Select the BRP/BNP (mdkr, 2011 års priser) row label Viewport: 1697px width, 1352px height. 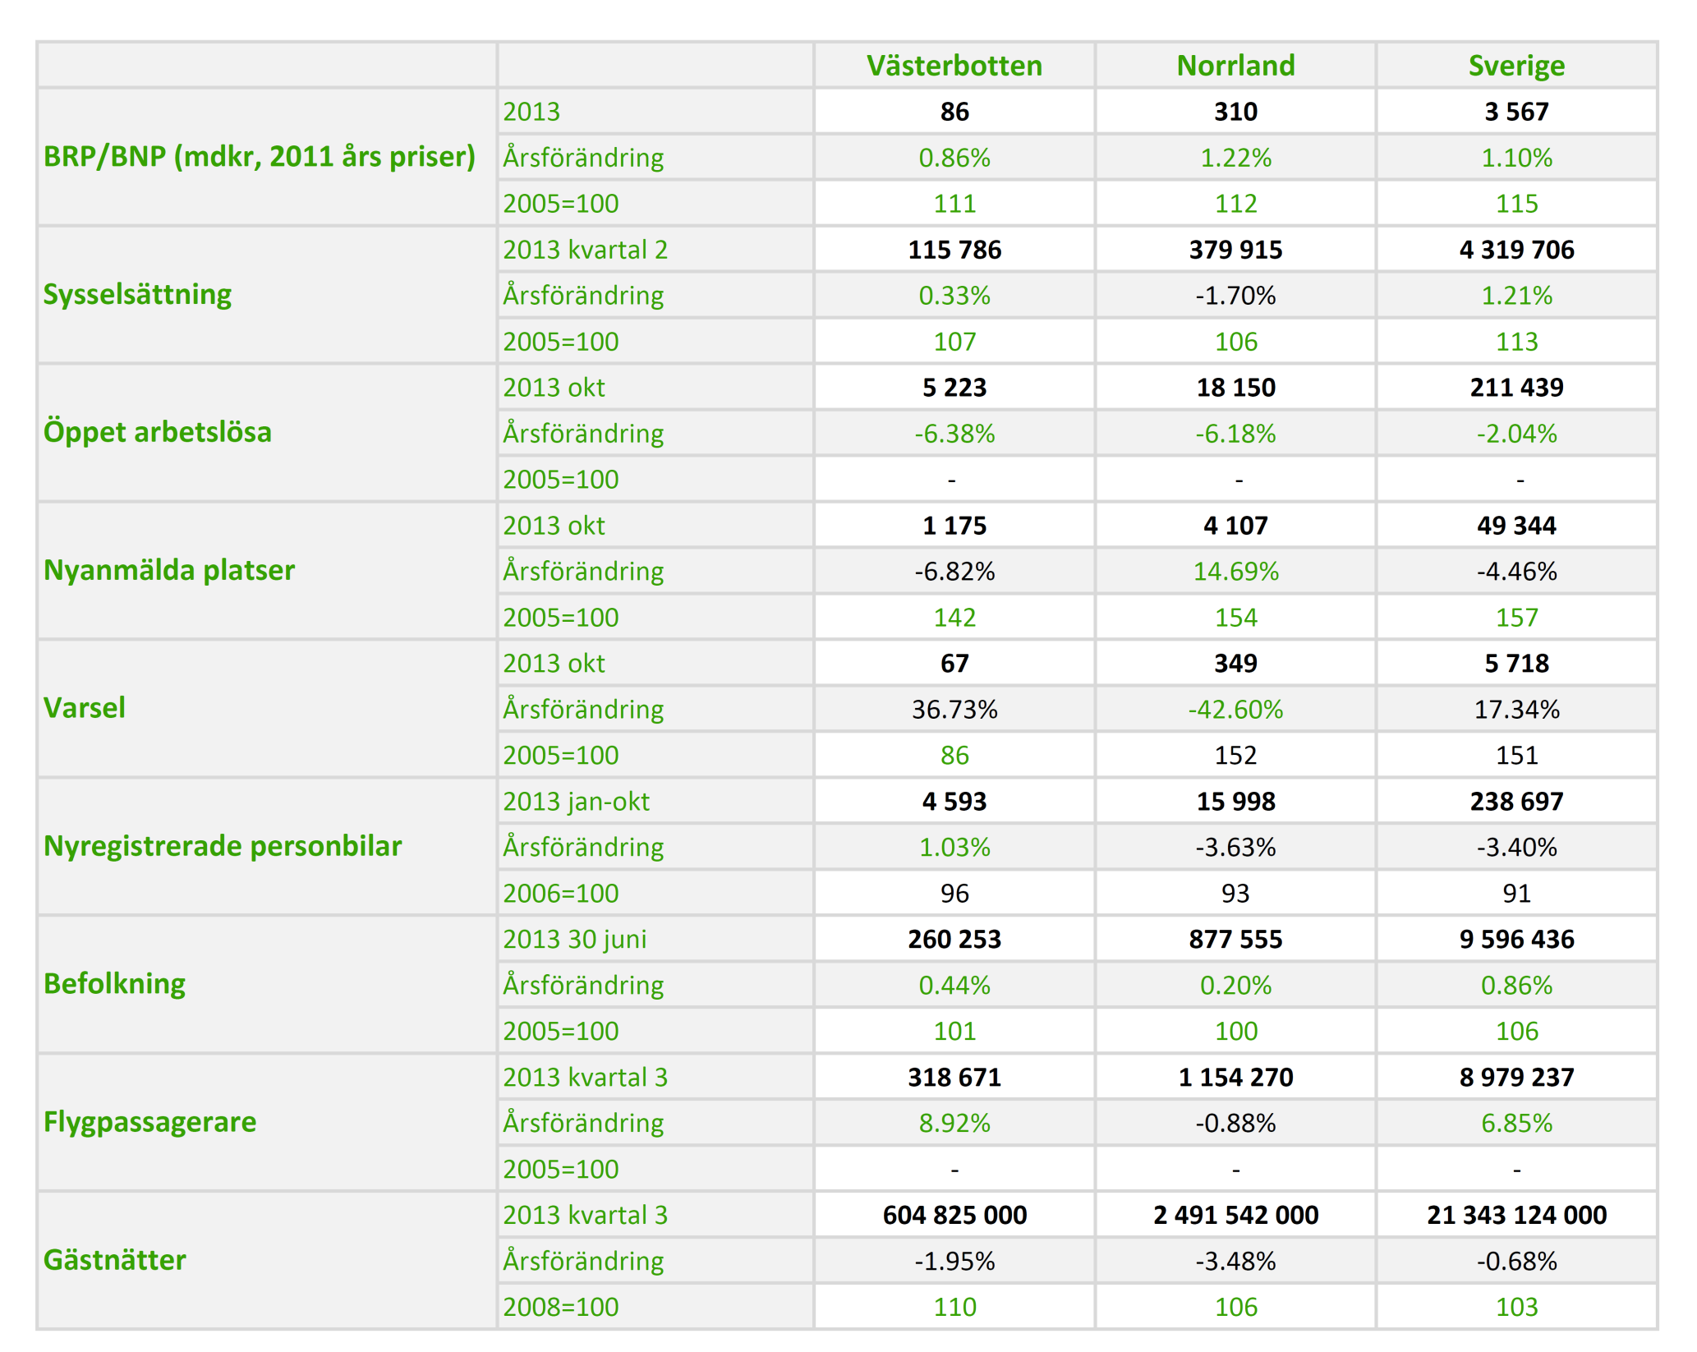coord(260,156)
